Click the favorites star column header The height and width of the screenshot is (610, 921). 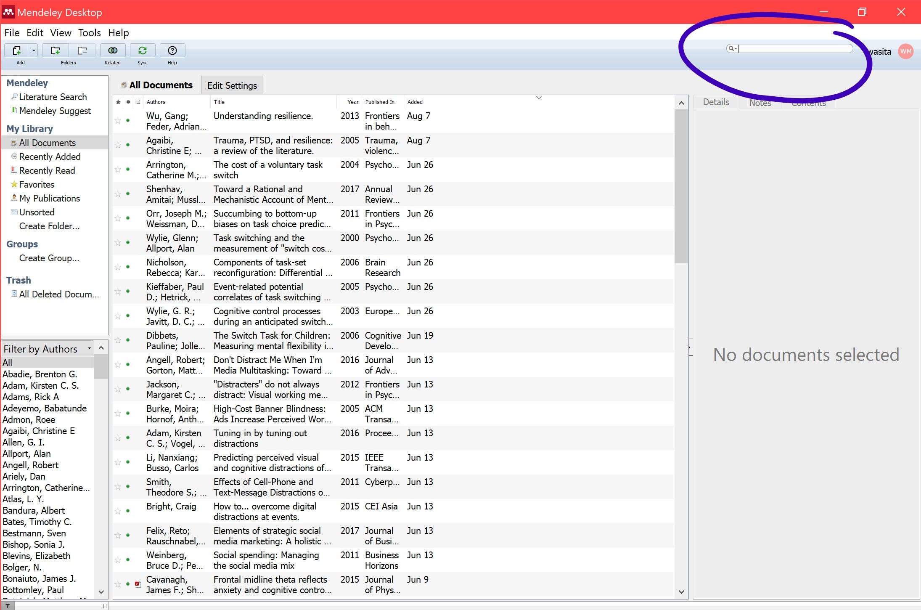pyautogui.click(x=118, y=102)
